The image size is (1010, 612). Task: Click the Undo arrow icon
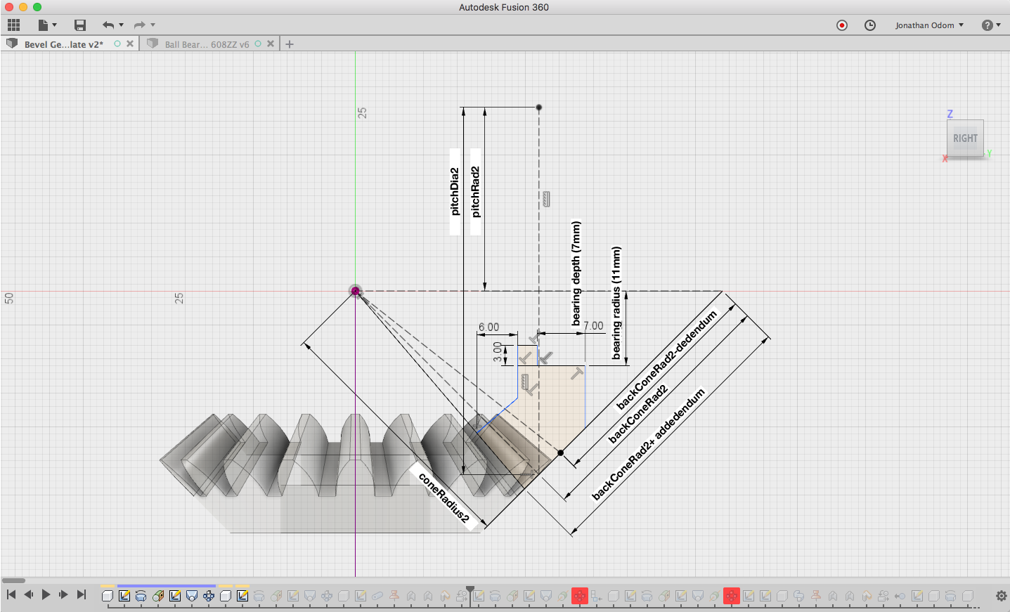(x=108, y=25)
